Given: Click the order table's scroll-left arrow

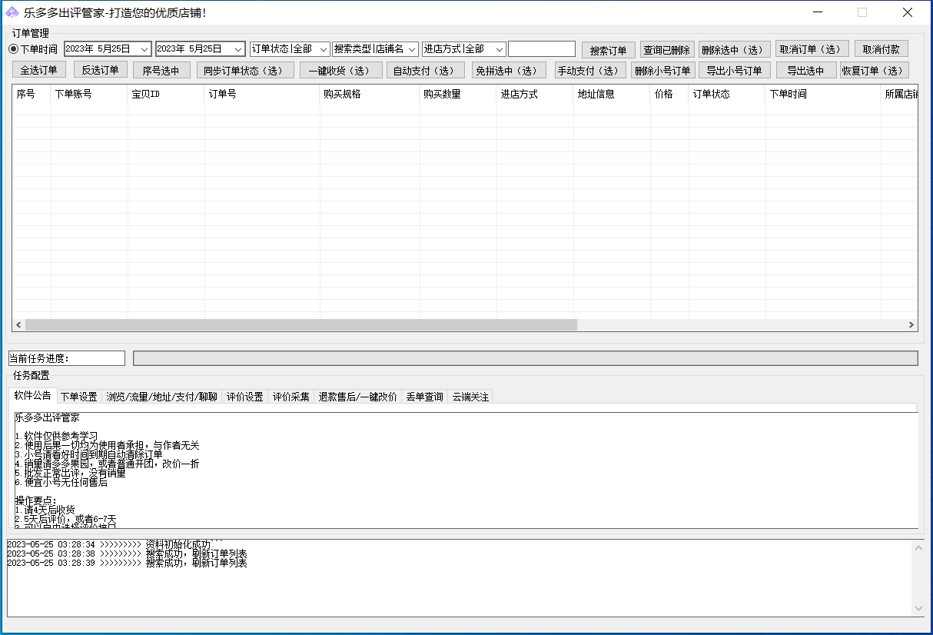Looking at the screenshot, I should click(x=18, y=325).
